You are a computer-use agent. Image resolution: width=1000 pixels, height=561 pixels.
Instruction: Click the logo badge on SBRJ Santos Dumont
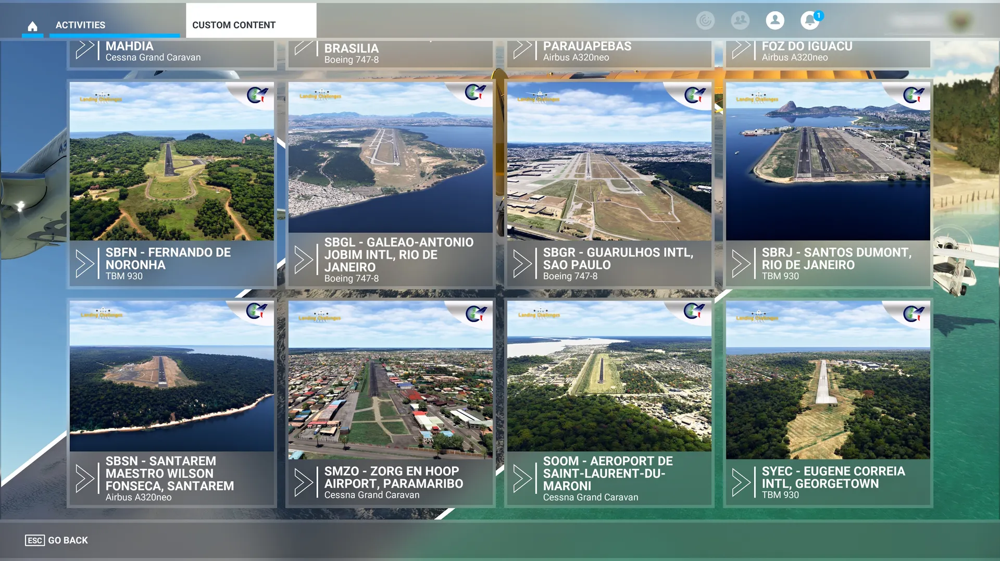point(913,95)
